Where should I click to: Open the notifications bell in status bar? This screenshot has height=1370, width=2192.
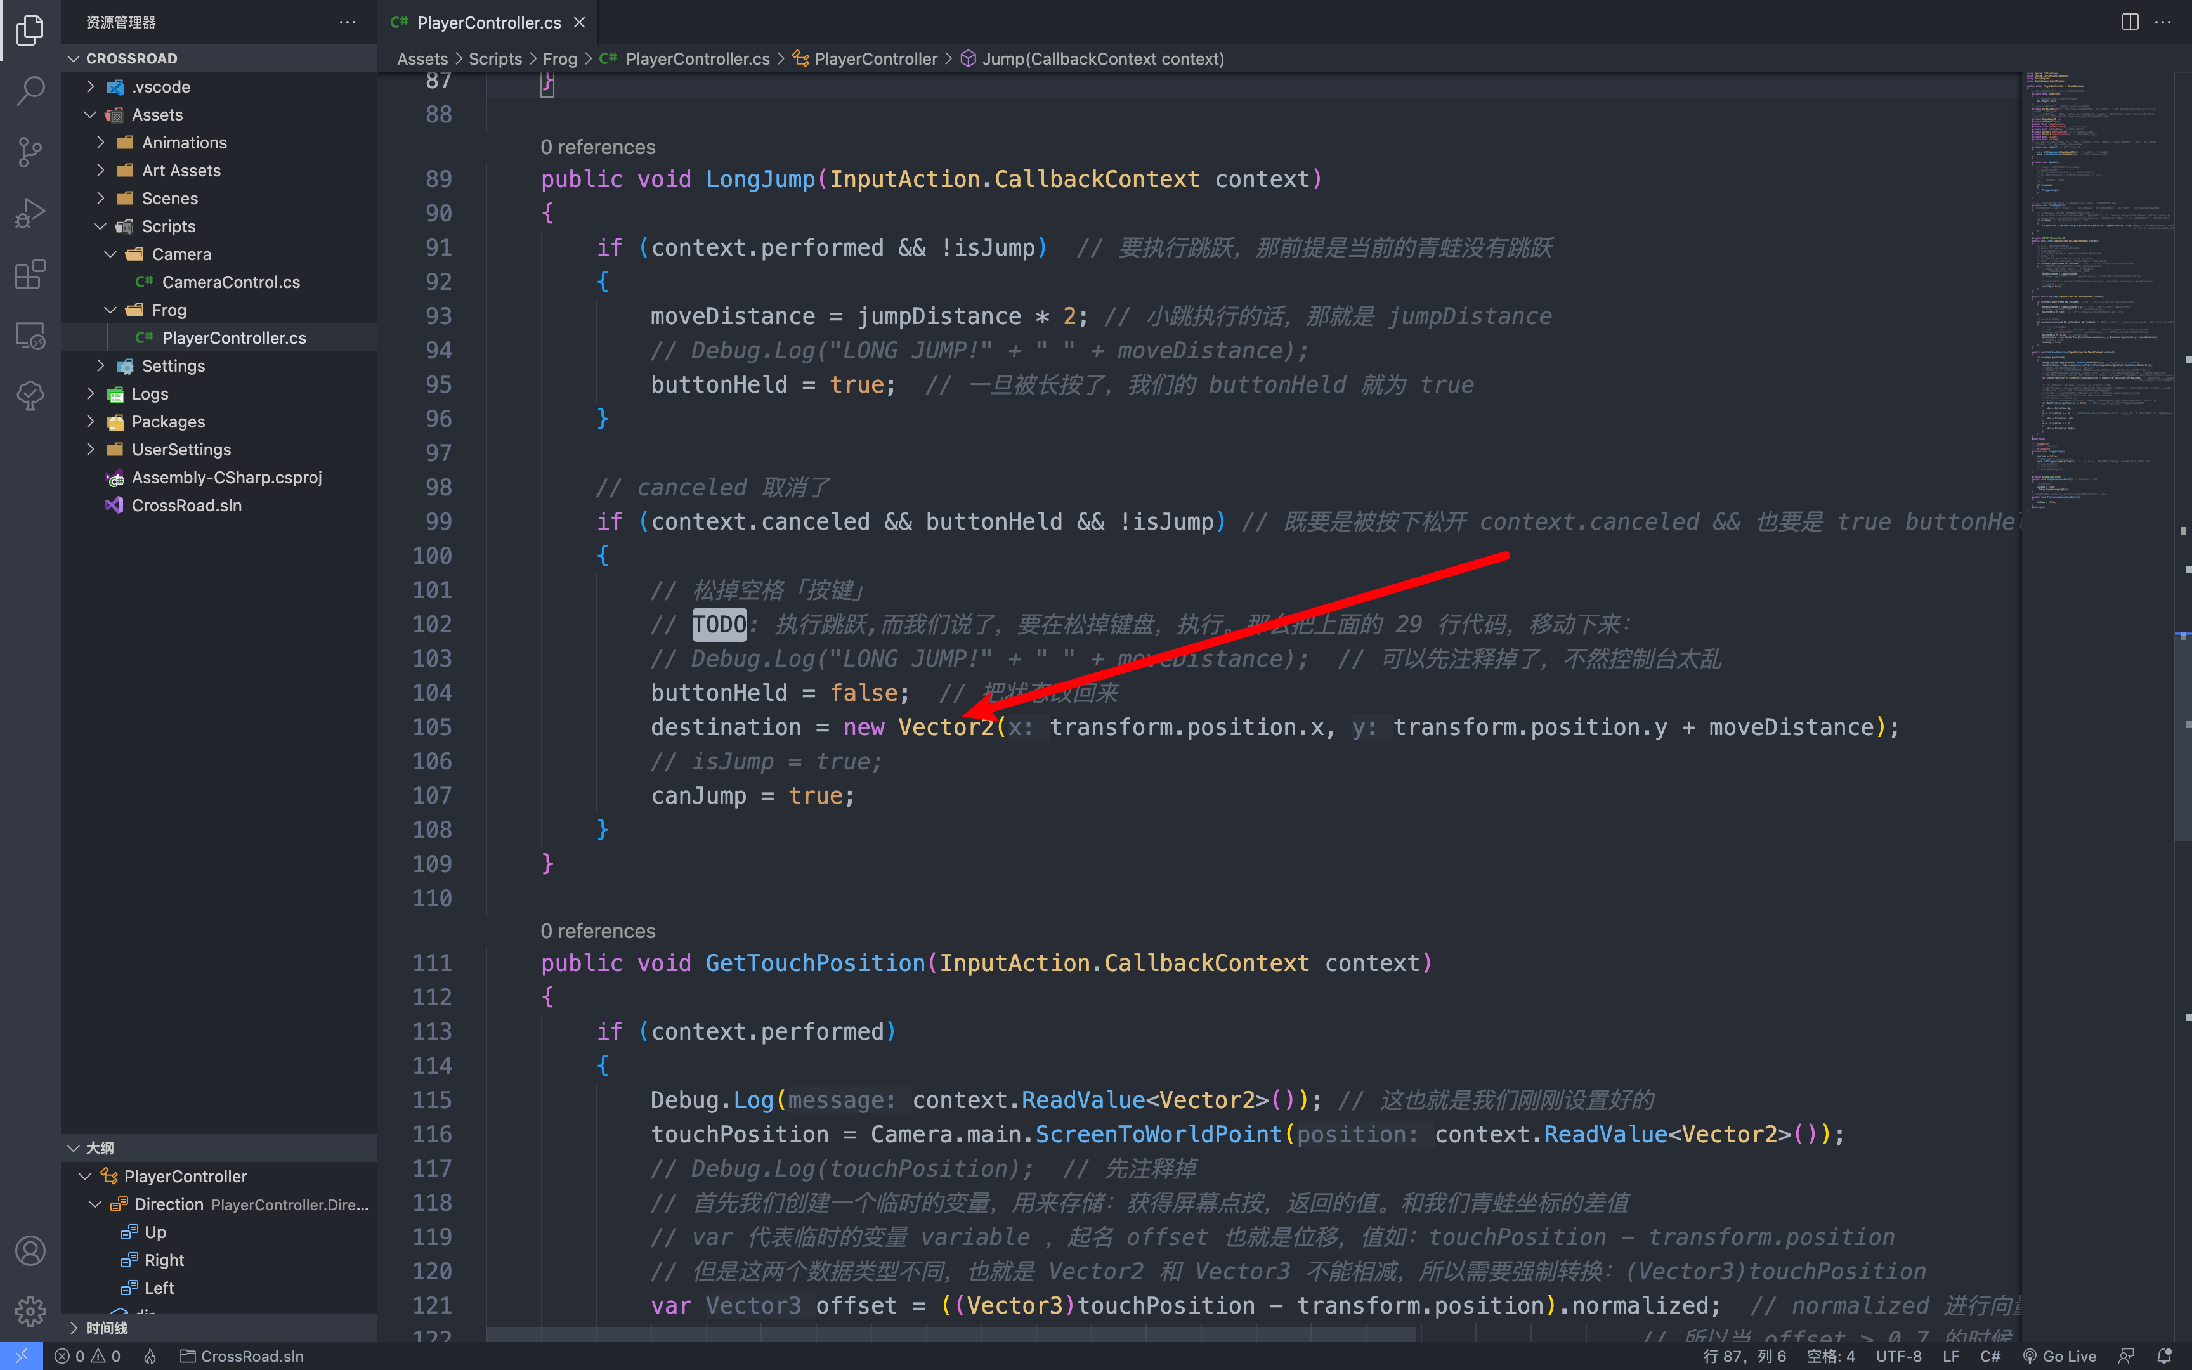pyautogui.click(x=2165, y=1357)
